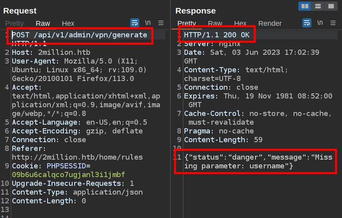Screen dimensions: 342x218
Task: Click the JSON response body message
Action: (254, 162)
